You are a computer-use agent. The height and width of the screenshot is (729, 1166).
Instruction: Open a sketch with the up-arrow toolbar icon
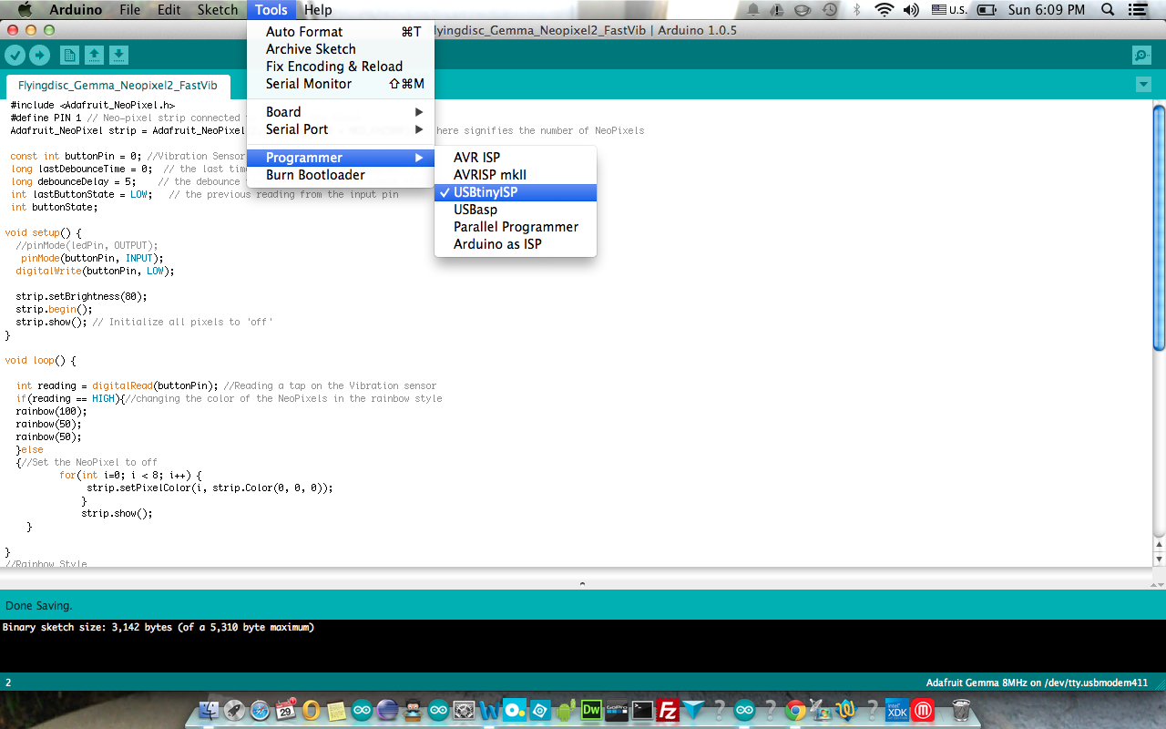pos(94,56)
